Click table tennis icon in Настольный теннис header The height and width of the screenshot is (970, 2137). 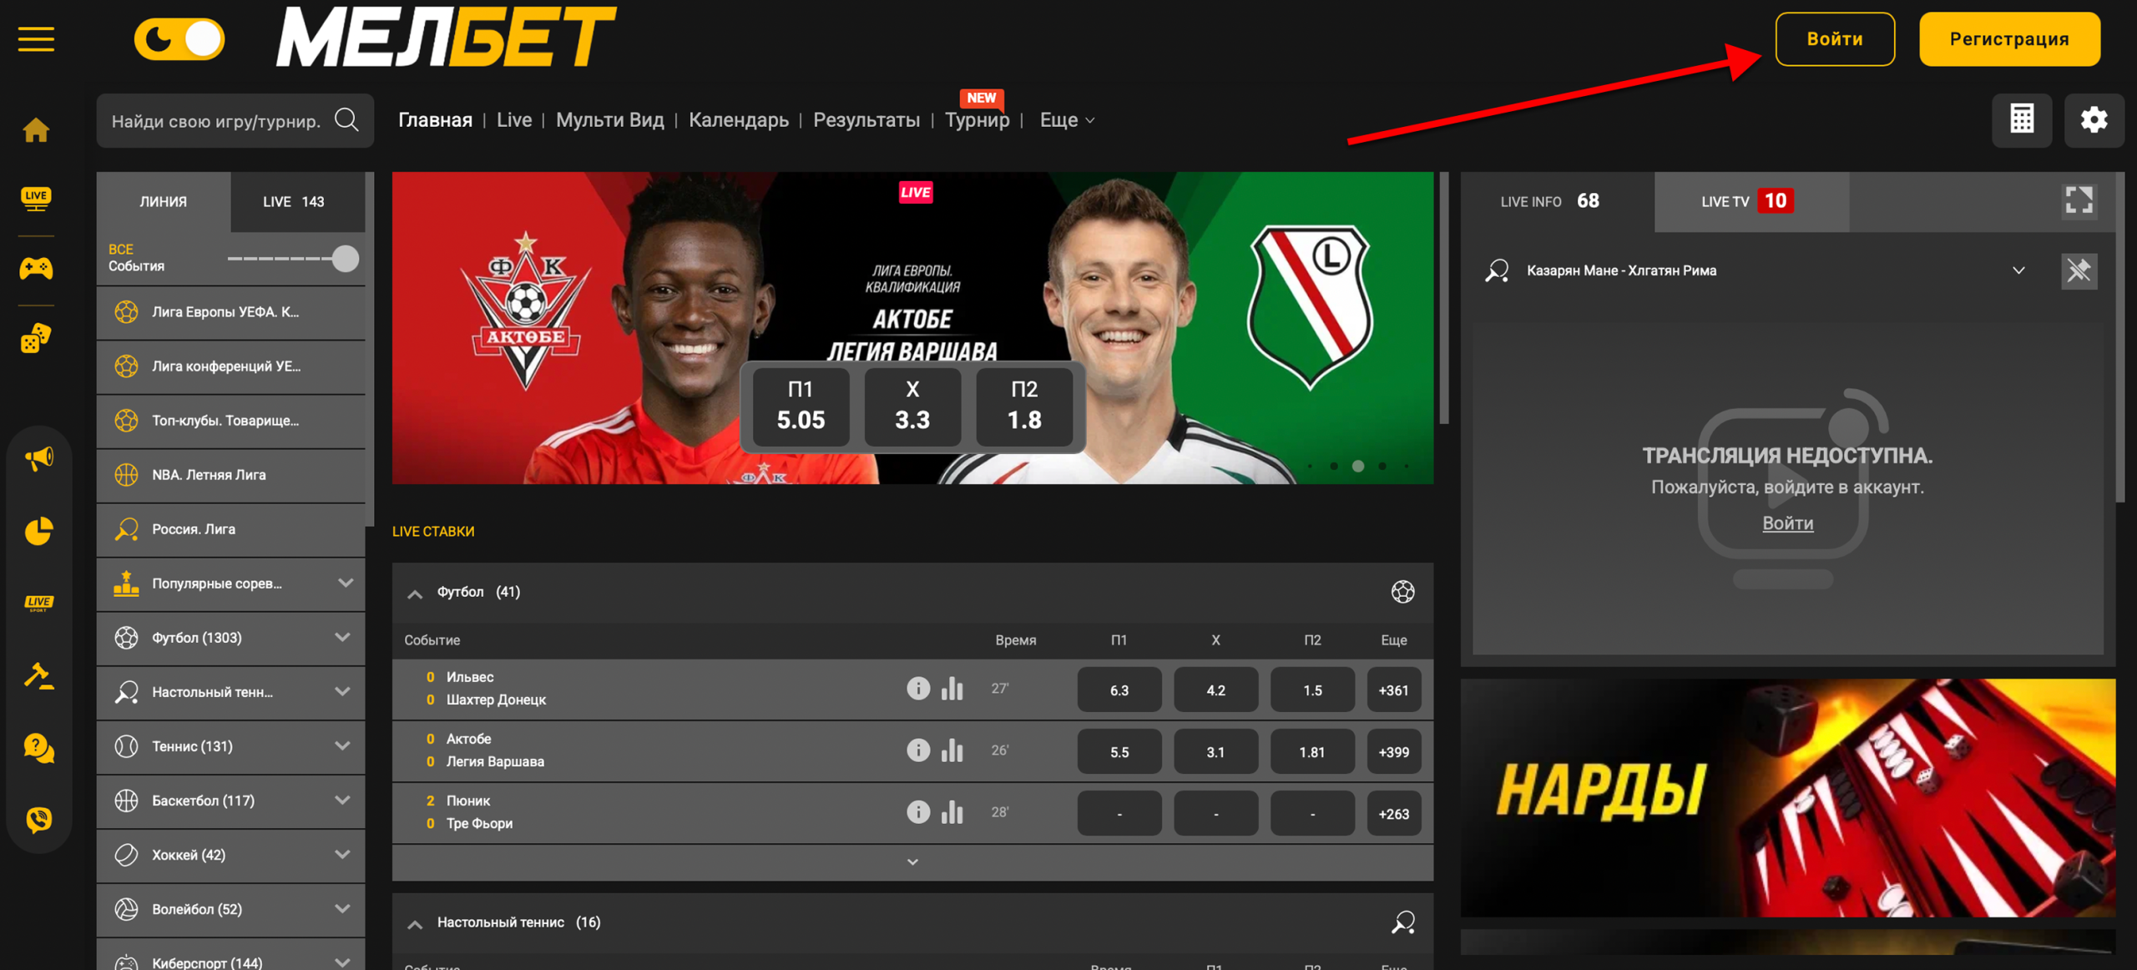point(1403,922)
